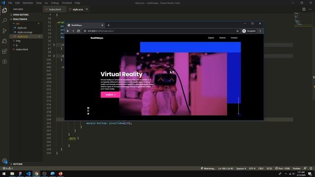The width and height of the screenshot is (315, 177).
Task: Reload the page in Chrome
Action: [78, 31]
